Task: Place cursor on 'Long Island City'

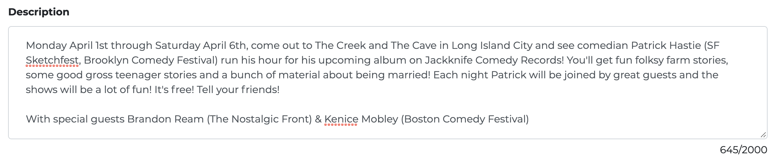Action: [x=492, y=46]
